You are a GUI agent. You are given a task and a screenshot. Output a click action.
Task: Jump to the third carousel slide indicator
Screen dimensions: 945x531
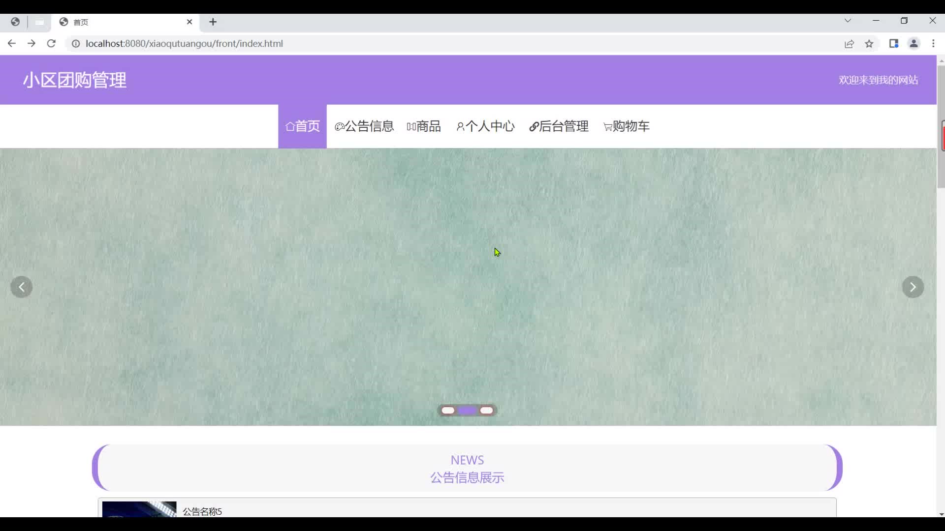[x=486, y=411]
